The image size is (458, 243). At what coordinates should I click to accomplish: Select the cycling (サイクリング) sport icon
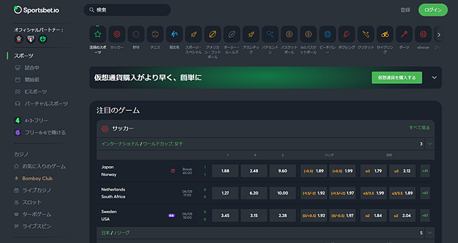[385, 34]
